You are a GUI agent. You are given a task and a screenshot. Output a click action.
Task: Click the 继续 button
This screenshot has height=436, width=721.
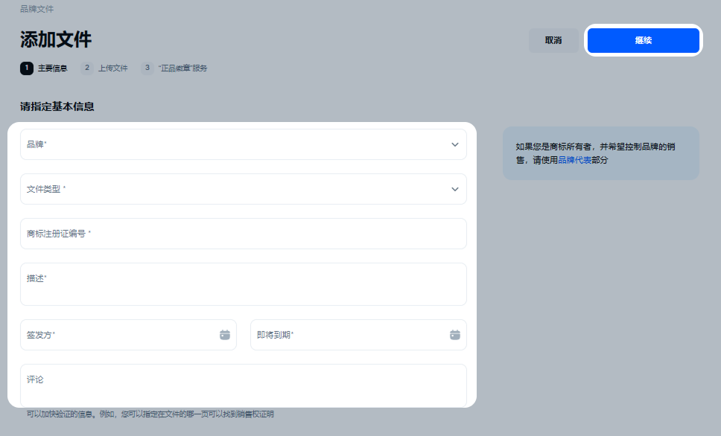pos(644,40)
